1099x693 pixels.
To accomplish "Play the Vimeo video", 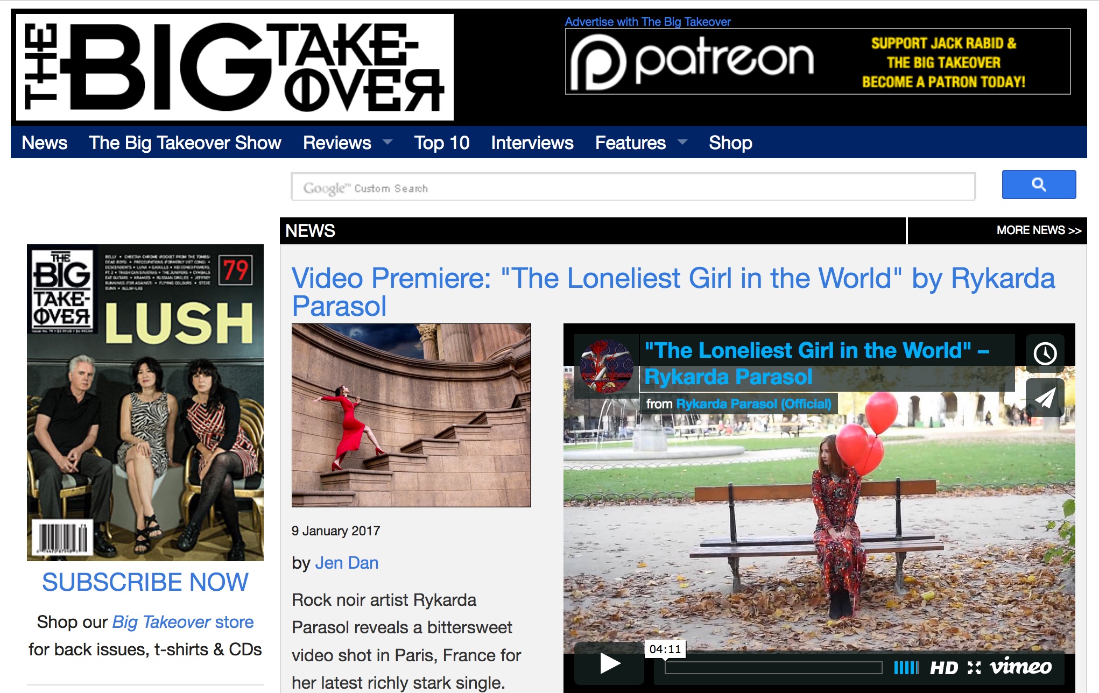I will [x=609, y=663].
